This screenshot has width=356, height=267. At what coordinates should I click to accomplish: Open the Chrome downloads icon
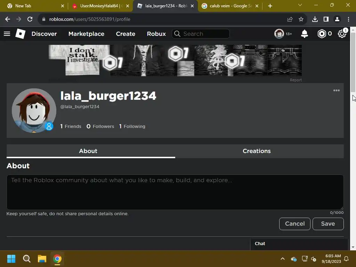click(315, 19)
